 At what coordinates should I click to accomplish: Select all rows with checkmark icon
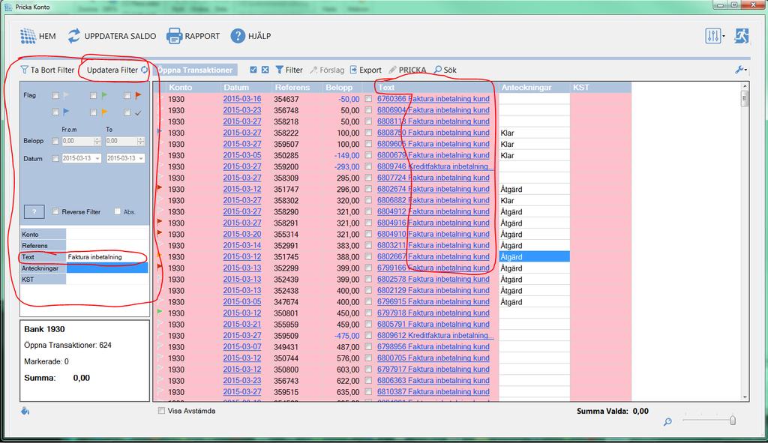253,70
